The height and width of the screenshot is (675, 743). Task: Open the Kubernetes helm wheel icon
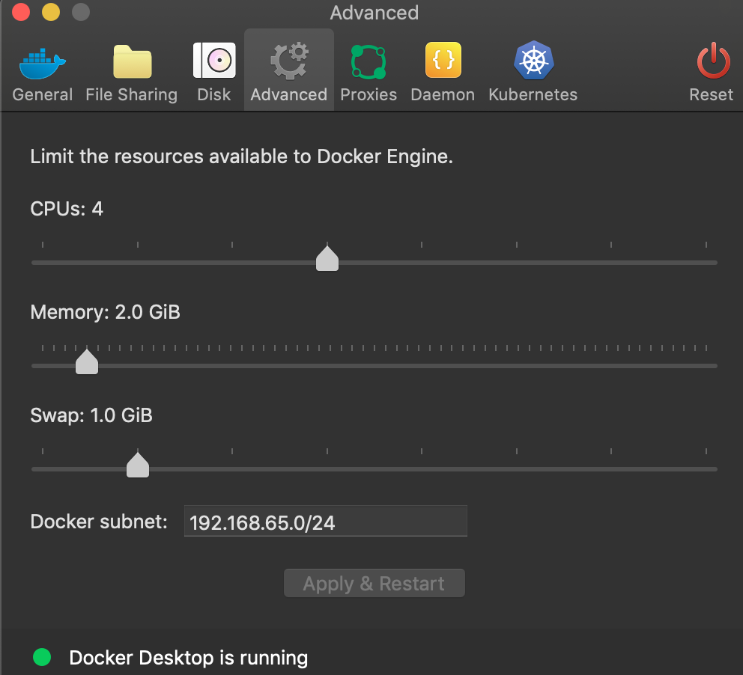pos(533,60)
